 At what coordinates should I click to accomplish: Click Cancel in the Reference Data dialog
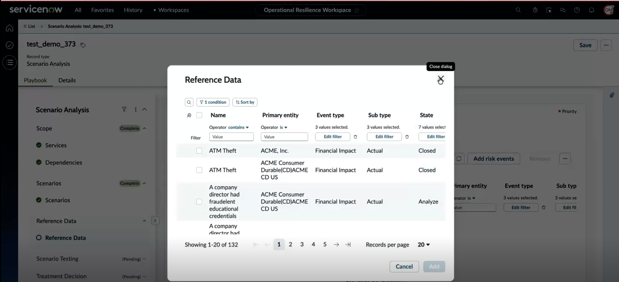(404, 267)
